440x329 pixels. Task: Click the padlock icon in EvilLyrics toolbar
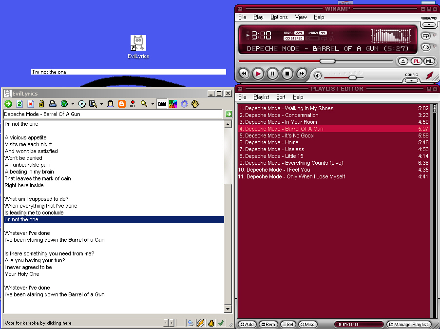41,104
